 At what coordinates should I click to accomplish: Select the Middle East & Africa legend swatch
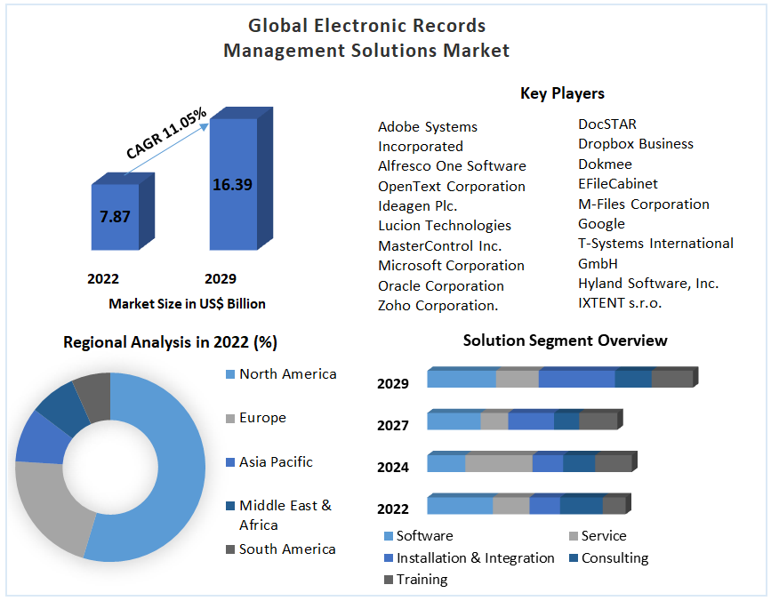(230, 506)
